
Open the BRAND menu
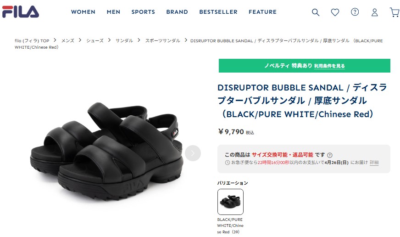pos(177,12)
